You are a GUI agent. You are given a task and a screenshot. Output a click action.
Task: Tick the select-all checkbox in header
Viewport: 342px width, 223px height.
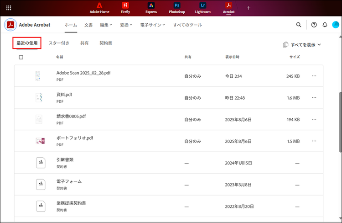21,57
